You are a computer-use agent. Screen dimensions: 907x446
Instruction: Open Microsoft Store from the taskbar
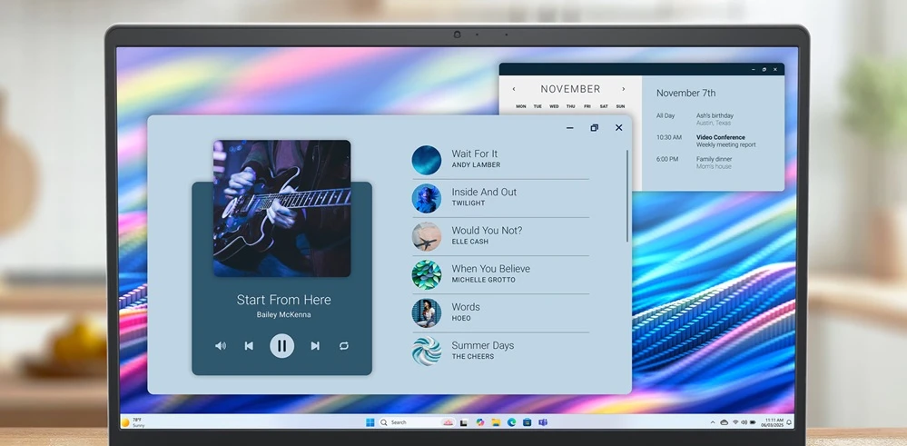(527, 422)
